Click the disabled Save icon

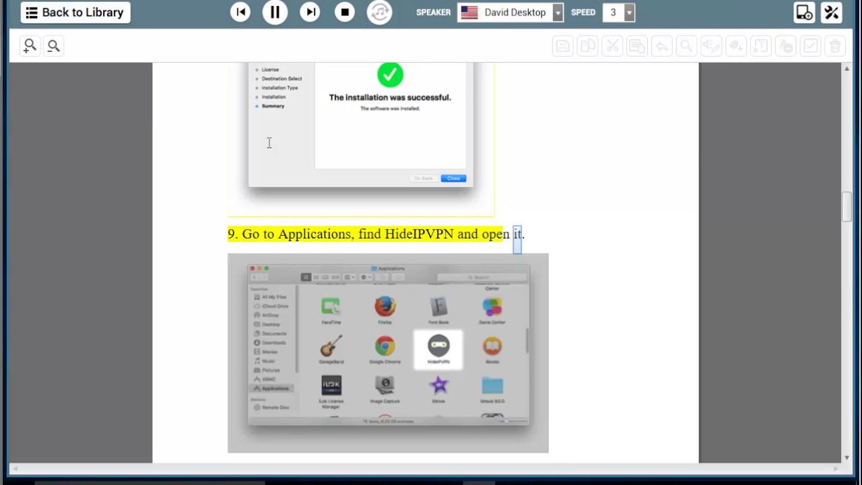click(563, 46)
